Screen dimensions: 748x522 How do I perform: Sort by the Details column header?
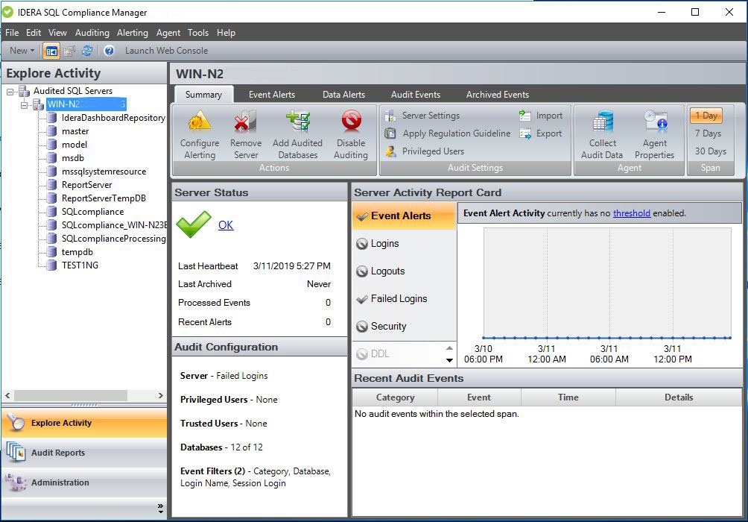(679, 397)
